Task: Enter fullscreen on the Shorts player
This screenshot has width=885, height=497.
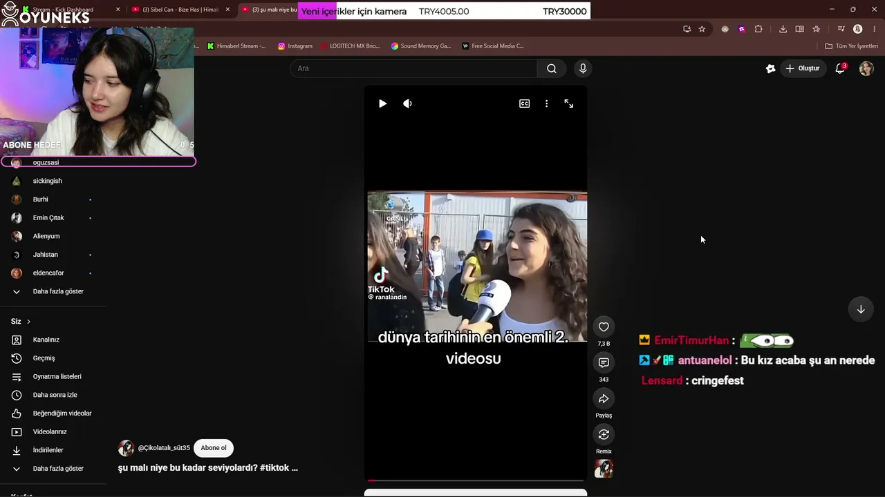Action: tap(568, 104)
